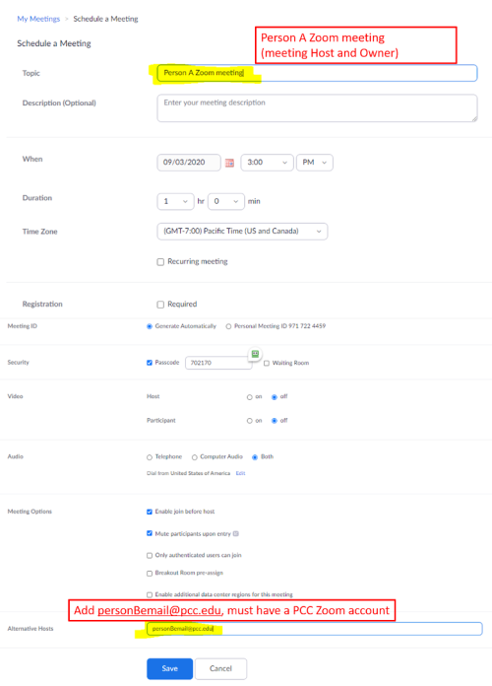Select Computer Audio option
The height and width of the screenshot is (686, 492).
pos(195,457)
